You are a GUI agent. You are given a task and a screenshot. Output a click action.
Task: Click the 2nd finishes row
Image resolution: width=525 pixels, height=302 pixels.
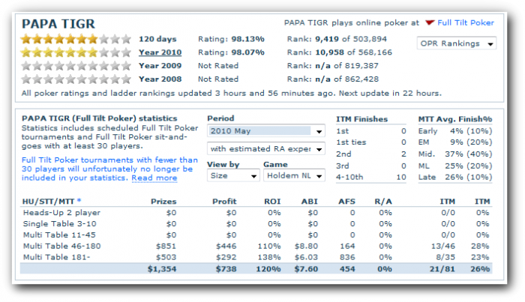tap(371, 154)
